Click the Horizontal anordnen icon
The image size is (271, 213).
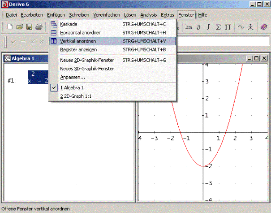pyautogui.click(x=54, y=33)
